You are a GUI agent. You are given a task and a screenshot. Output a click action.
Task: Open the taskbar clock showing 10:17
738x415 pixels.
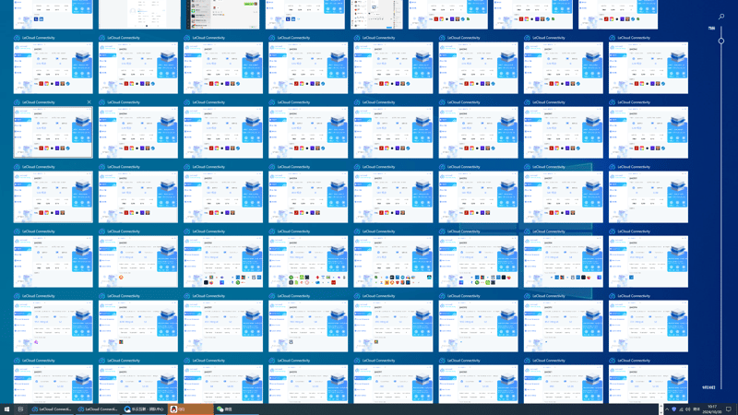tap(713, 409)
